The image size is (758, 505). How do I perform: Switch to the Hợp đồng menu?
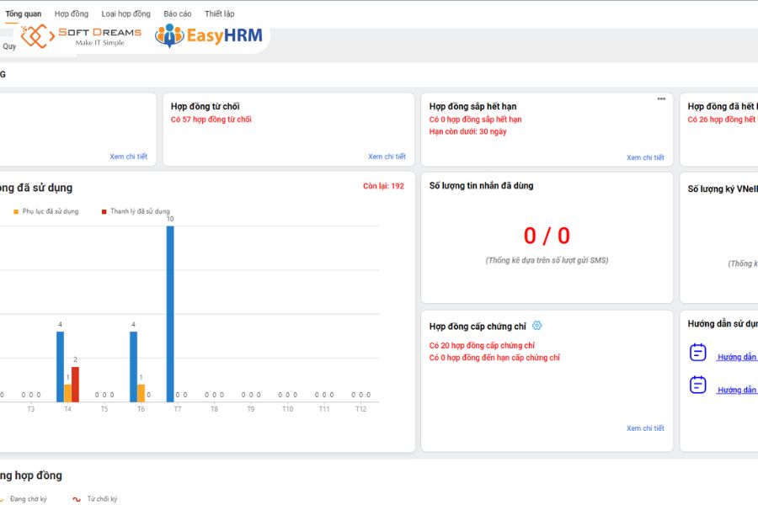click(x=72, y=13)
